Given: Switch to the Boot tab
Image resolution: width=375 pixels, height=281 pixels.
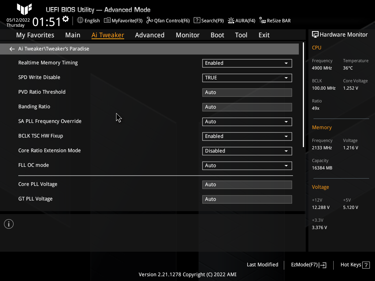Looking at the screenshot, I should coord(217,35).
